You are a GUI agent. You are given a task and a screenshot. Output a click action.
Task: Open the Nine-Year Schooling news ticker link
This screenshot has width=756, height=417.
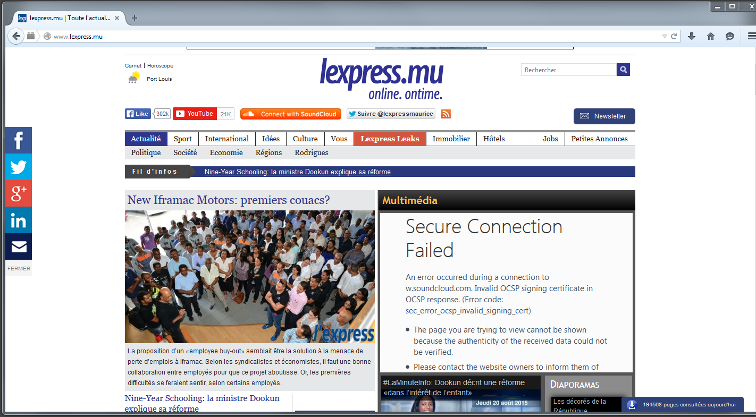(298, 172)
